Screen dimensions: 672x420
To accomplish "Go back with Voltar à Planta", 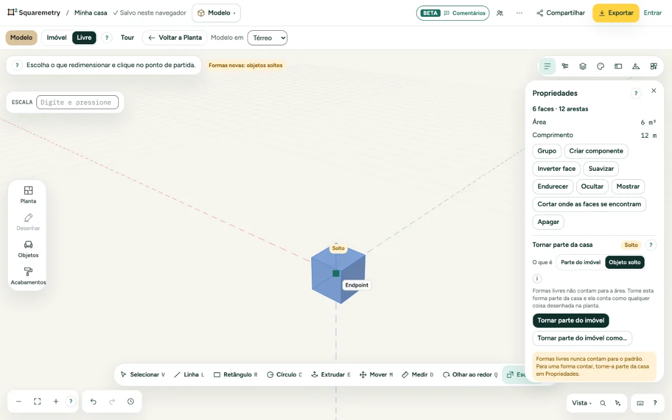I will (175, 38).
